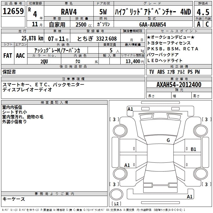This screenshot has width=213, height=213.
Task: Click the color number 2QU
Action: [44, 62]
